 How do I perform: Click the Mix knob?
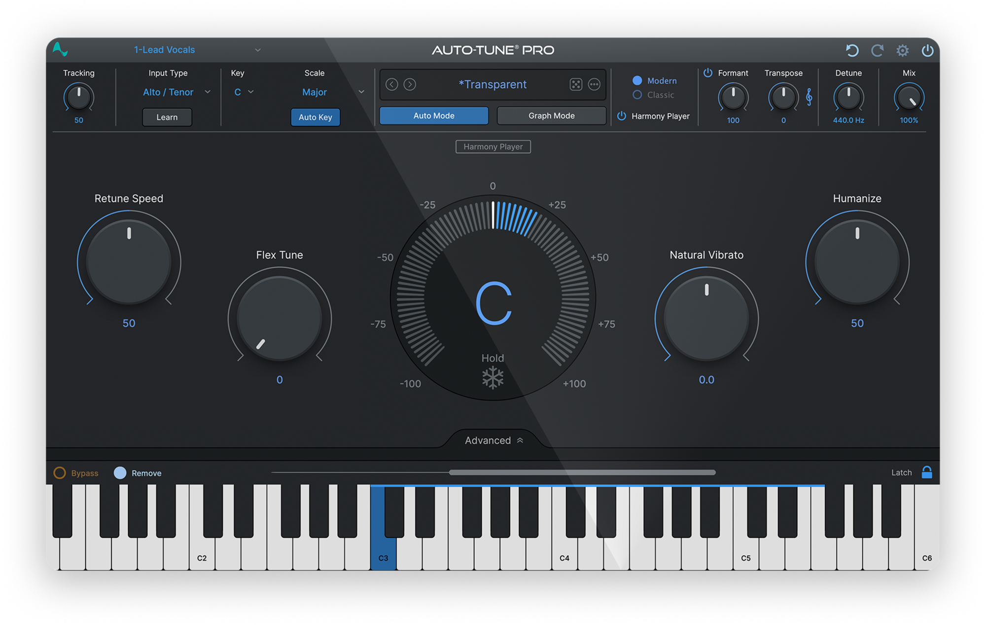909,97
